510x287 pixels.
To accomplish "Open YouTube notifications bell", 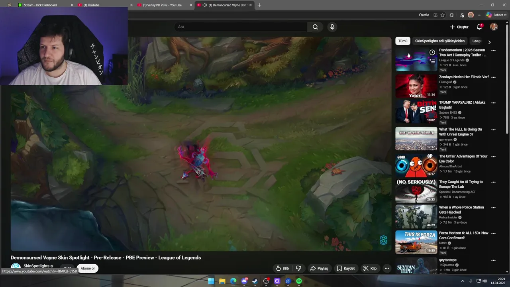I will 480,27.
